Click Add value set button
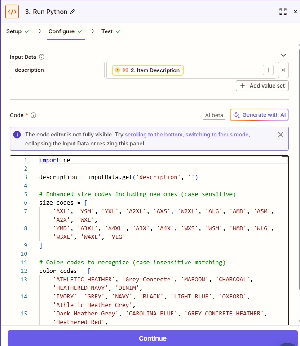This screenshot has height=346, width=300. click(262, 86)
